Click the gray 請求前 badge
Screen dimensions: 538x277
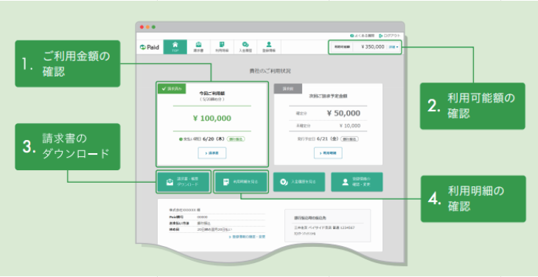[x=288, y=88]
